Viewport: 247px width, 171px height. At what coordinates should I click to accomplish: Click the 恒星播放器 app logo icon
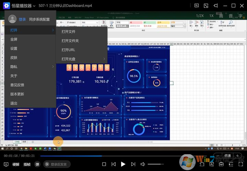(x=7, y=6)
